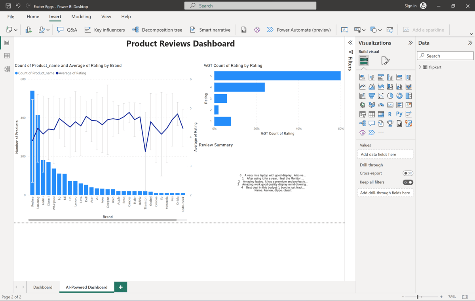
Task: Select the pie chart visualization icon
Action: point(390,96)
